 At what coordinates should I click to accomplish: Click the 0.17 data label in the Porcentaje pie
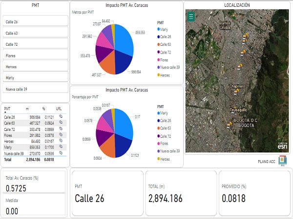click(x=138, y=117)
